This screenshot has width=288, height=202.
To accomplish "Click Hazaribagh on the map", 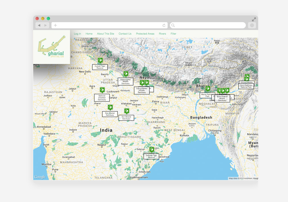I will click(157, 118).
